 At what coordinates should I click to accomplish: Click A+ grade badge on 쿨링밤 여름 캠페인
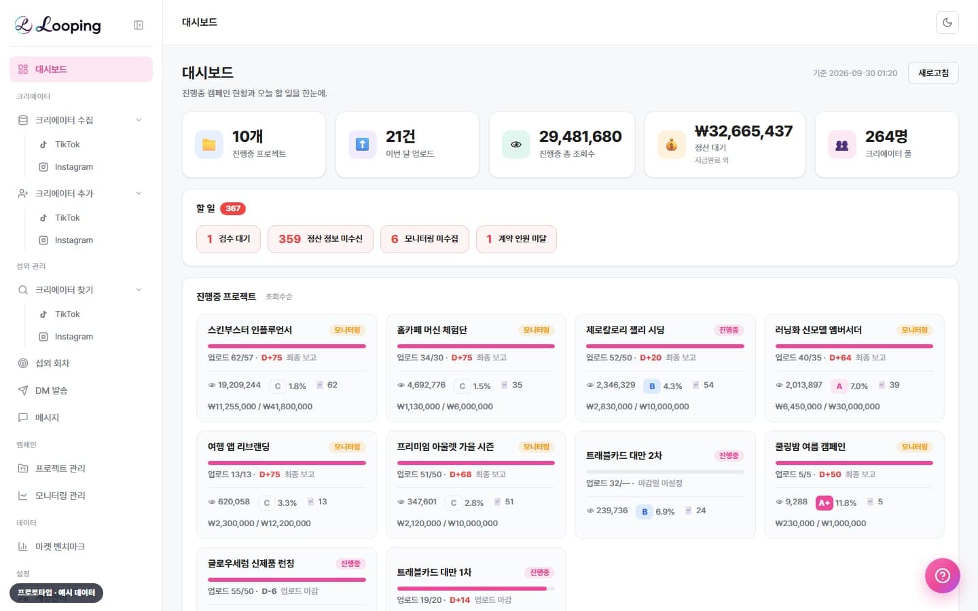(x=824, y=503)
